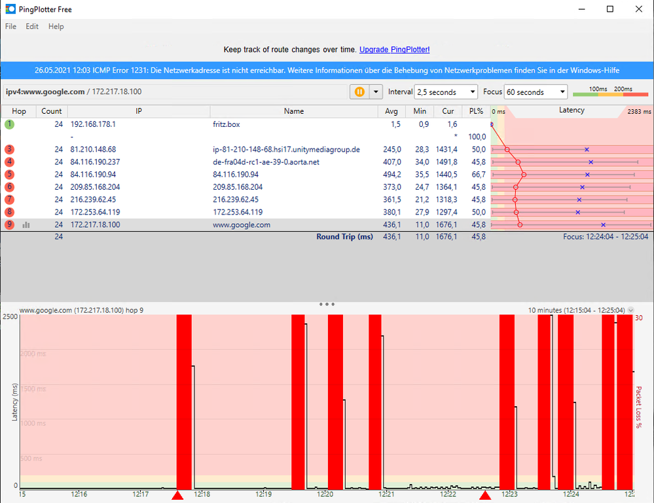Click the three-dot splitter handle above graph
Viewport: 654px width, 503px height.
(x=327, y=304)
